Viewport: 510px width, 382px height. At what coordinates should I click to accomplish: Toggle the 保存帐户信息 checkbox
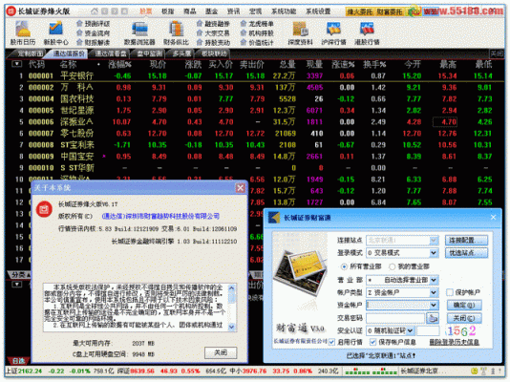372,342
